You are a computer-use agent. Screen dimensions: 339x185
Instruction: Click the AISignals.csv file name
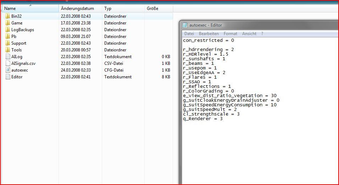click(23, 63)
